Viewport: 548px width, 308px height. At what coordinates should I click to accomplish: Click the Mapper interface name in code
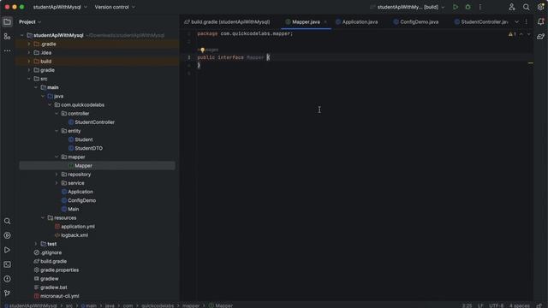click(x=255, y=57)
